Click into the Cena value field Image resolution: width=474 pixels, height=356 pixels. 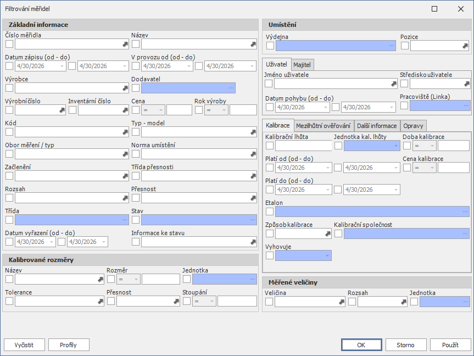point(179,110)
